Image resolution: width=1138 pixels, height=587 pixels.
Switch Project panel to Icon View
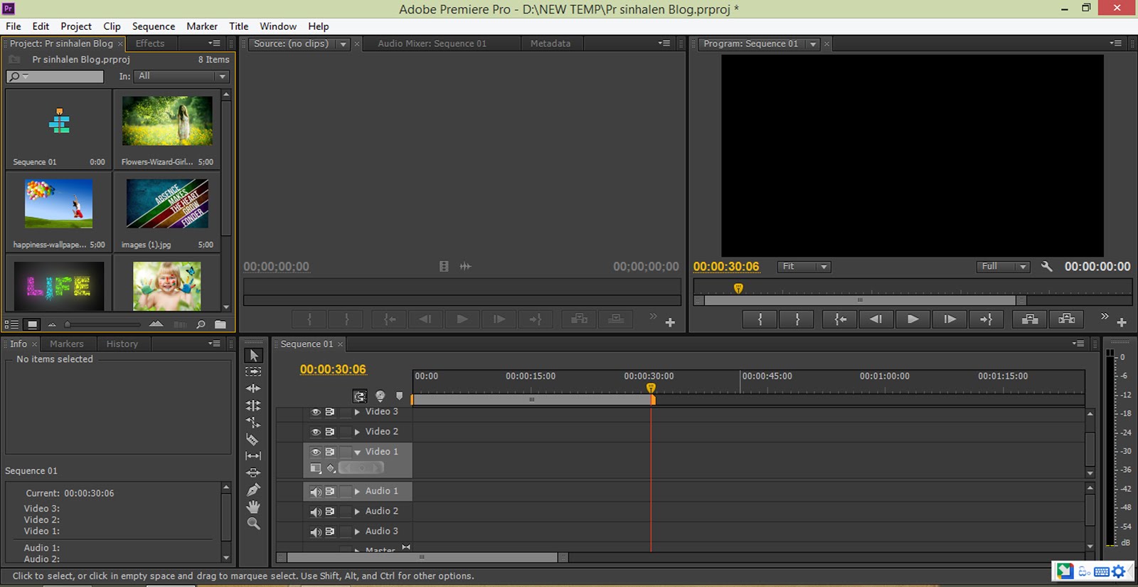(32, 324)
